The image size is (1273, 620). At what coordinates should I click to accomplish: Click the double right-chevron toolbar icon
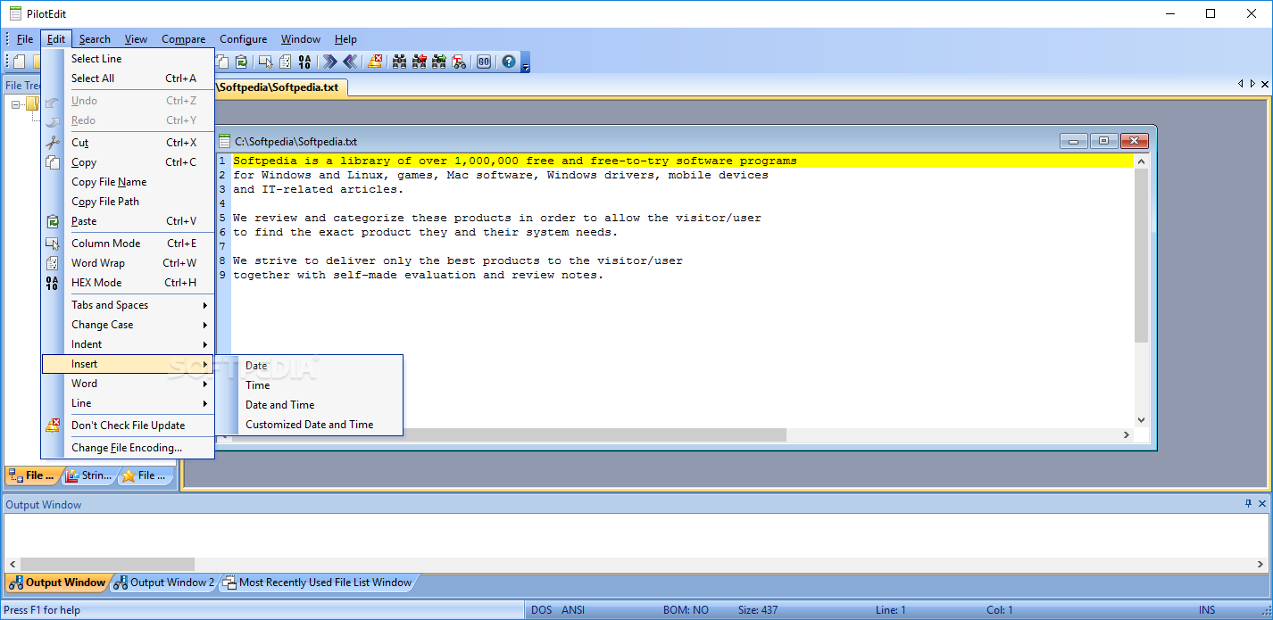(329, 62)
